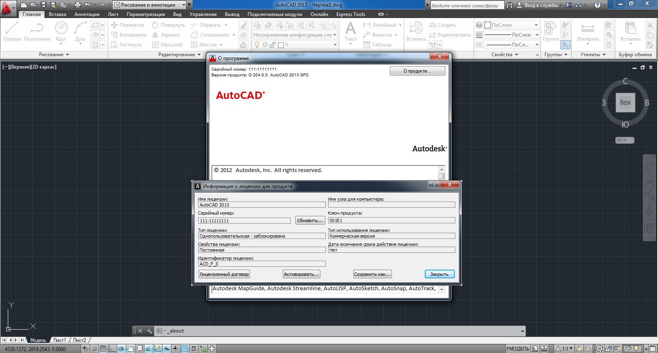The width and height of the screenshot is (658, 353).
Task: Switch to the Управление ribbon tab
Action: pos(203,14)
